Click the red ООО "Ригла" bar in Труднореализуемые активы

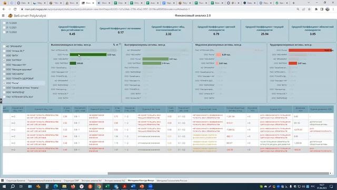(310, 50)
